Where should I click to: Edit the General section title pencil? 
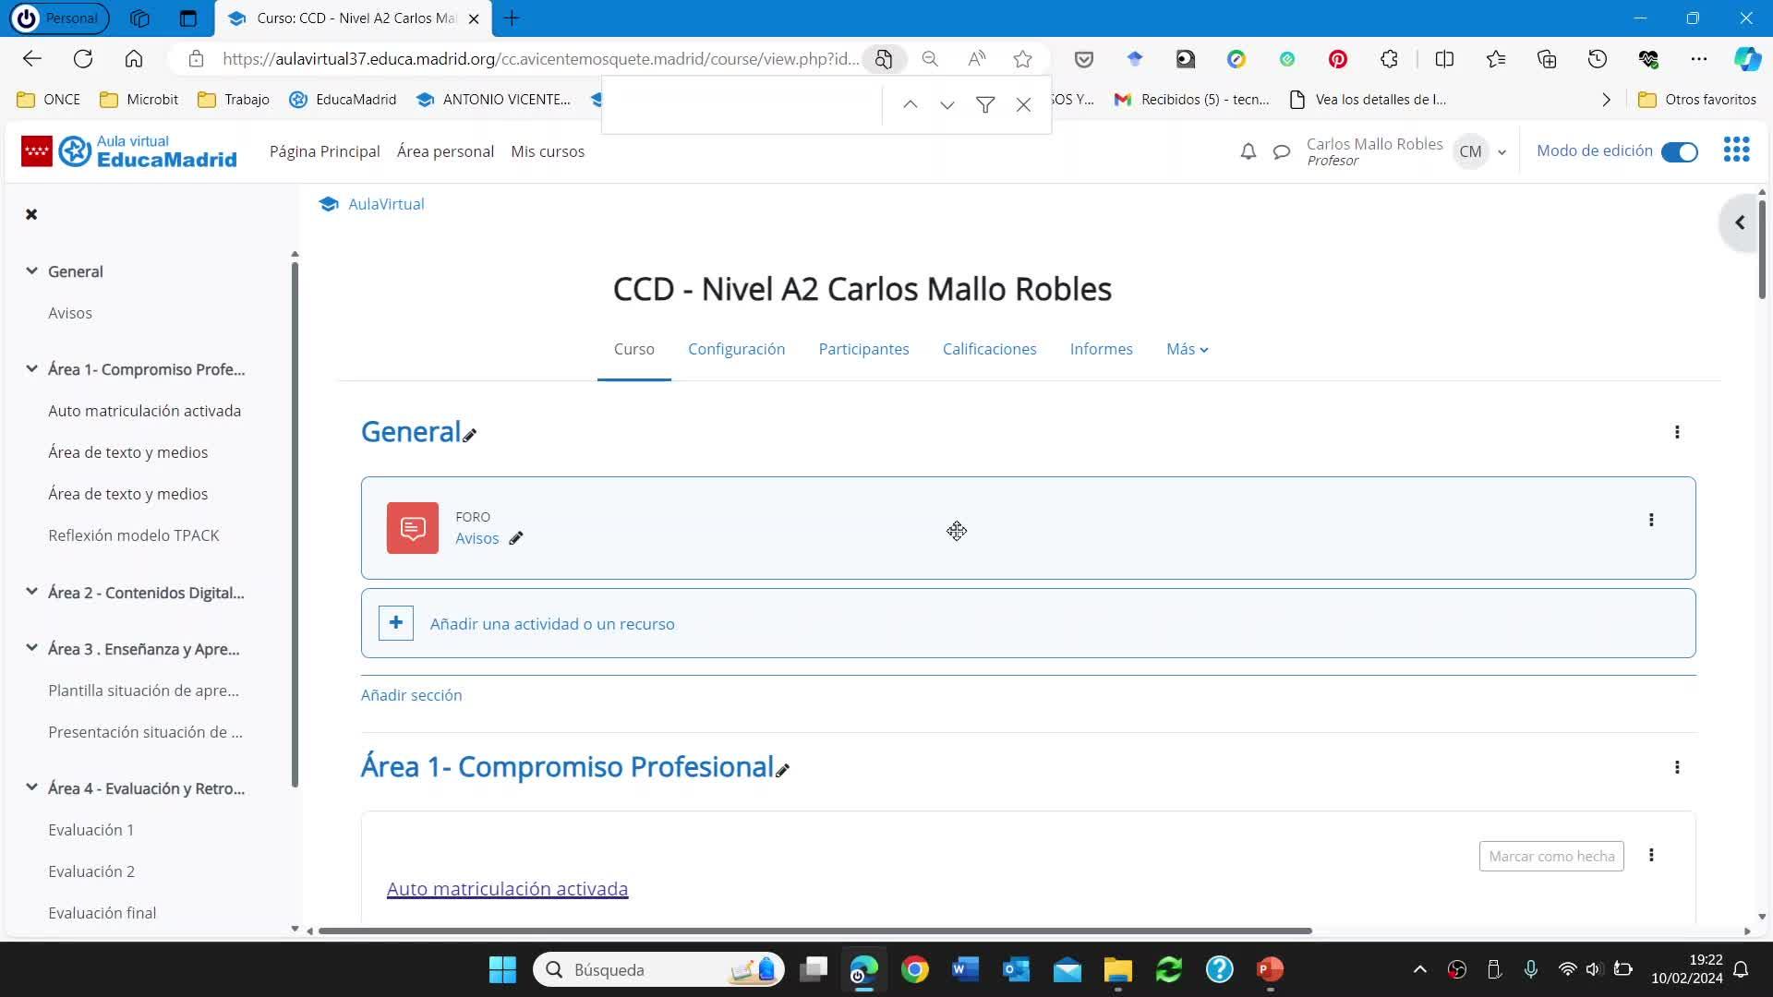[x=470, y=435]
